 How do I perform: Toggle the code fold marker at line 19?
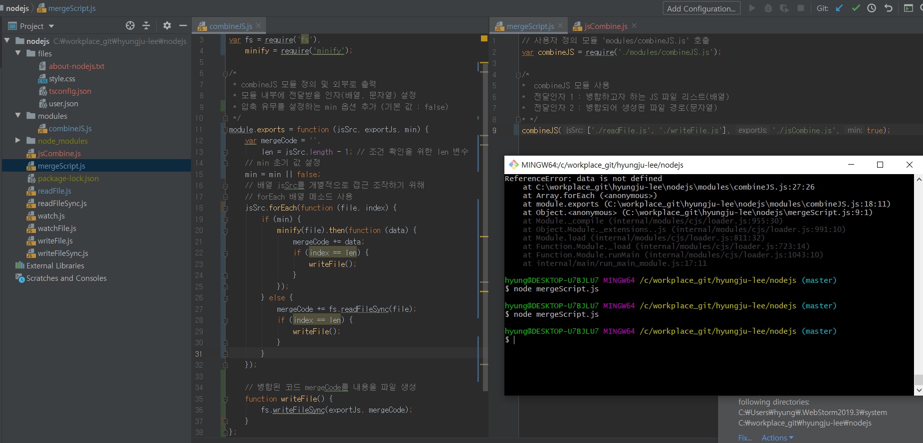pos(226,220)
